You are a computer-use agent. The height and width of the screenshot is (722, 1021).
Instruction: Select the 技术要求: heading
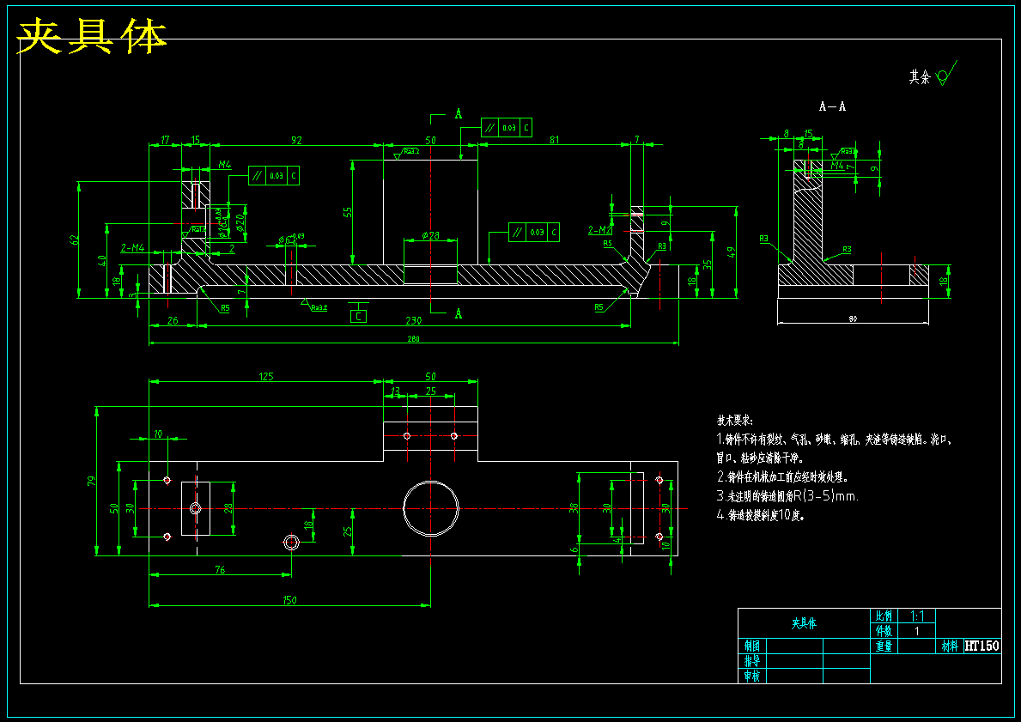tap(735, 421)
